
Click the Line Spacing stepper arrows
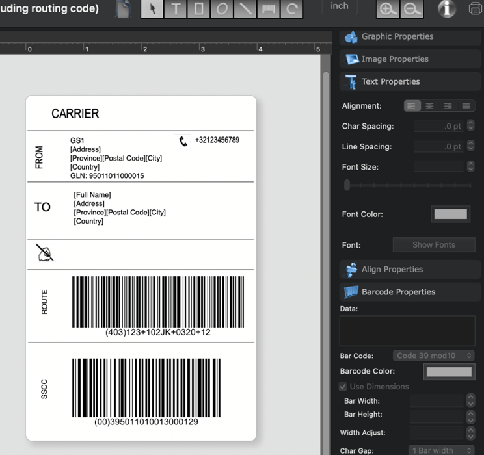[471, 146]
